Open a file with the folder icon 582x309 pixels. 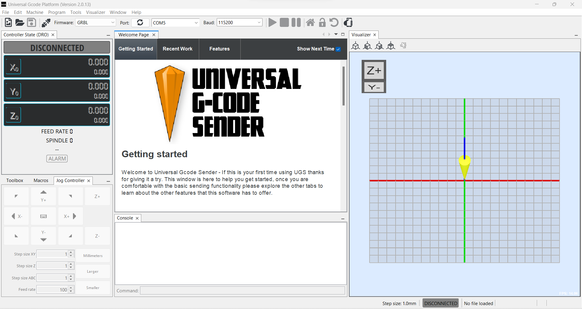coord(20,22)
